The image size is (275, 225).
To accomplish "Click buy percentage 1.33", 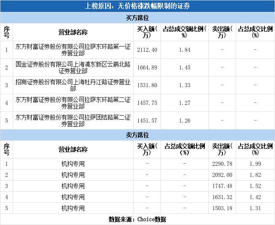I will tap(185, 85).
